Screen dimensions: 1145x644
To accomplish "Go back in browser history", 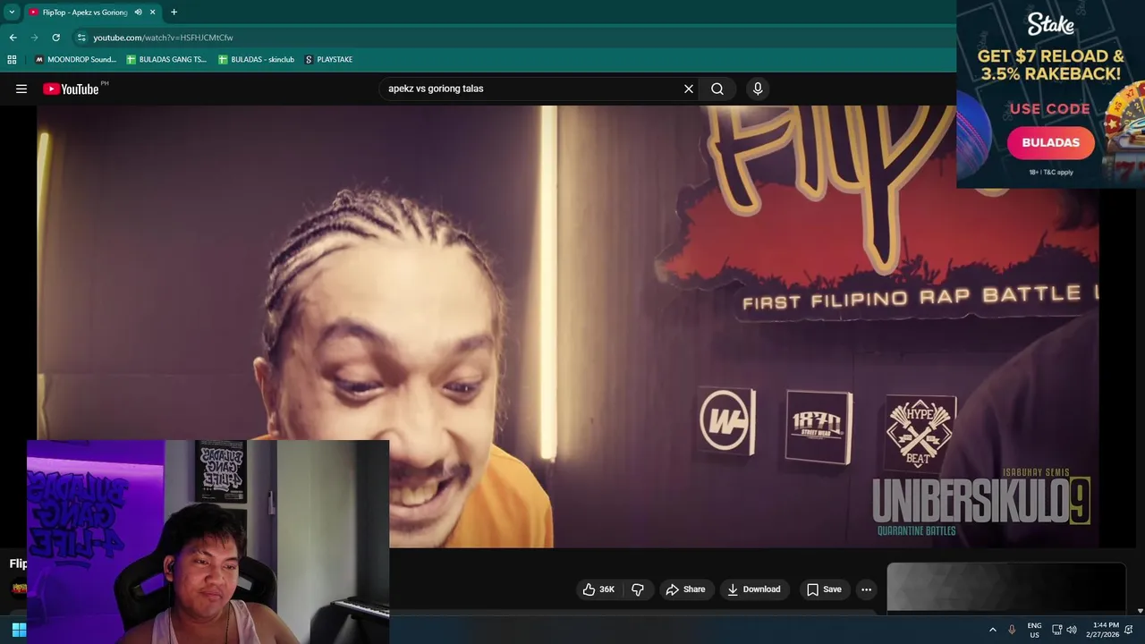I will [x=13, y=38].
